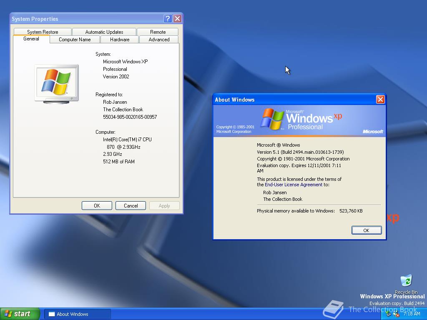This screenshot has height=320, width=427.
Task: Switch to the Computer Name tab
Action: pos(75,40)
